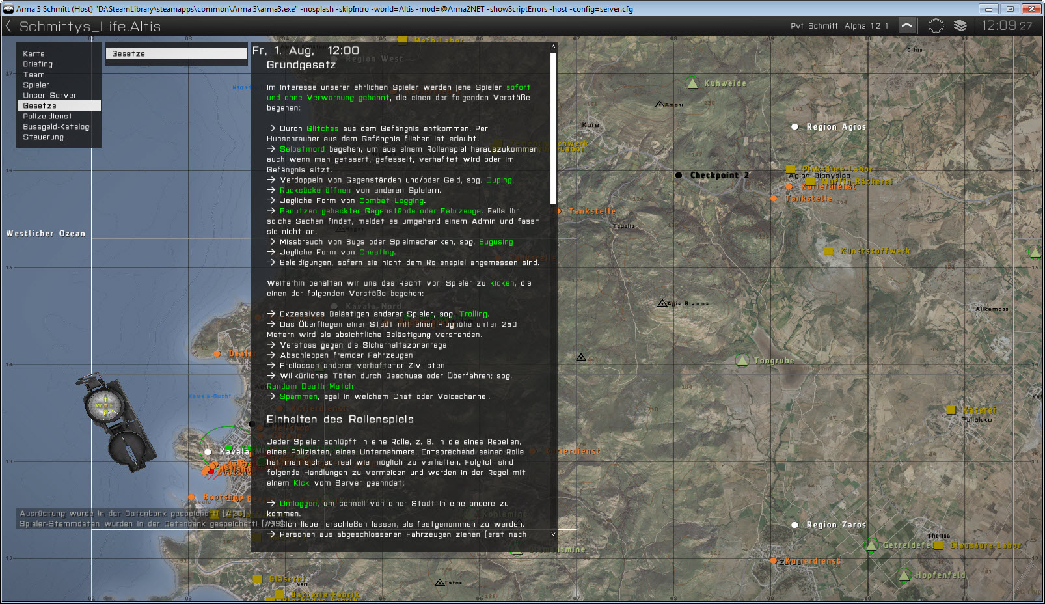Image resolution: width=1045 pixels, height=604 pixels.
Task: Click the Dealer orange dot marker
Action: [217, 353]
